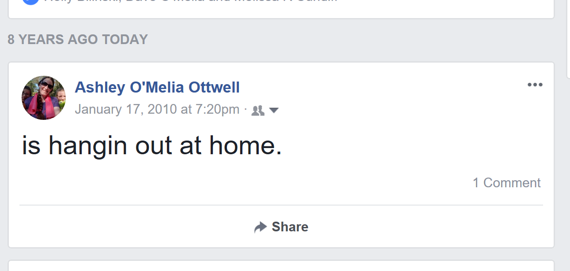Open the post options three-dot menu
Screen dimensions: 570x271
click(535, 85)
